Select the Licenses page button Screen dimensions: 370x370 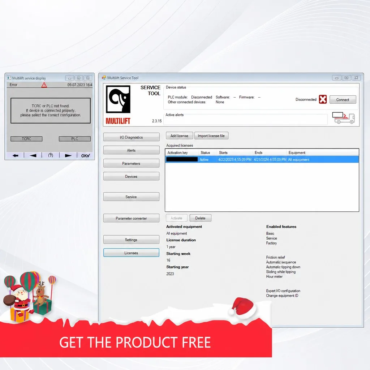(x=131, y=253)
